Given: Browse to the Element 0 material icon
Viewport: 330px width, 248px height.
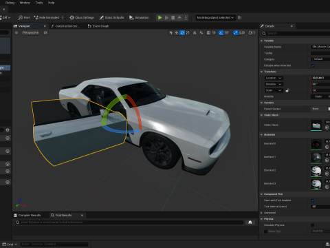Looking at the screenshot, I should [327, 147].
